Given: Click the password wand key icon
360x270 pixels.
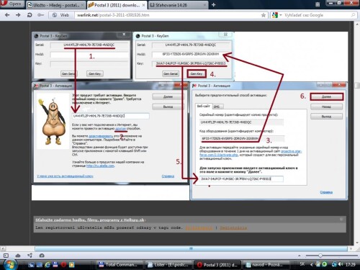Looking at the screenshot, I should (x=40, y=15).
